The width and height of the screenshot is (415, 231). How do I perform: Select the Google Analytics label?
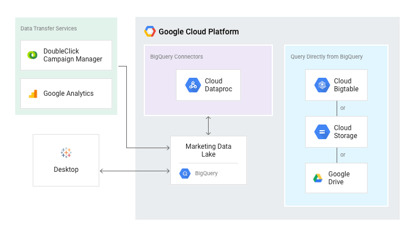click(x=69, y=94)
